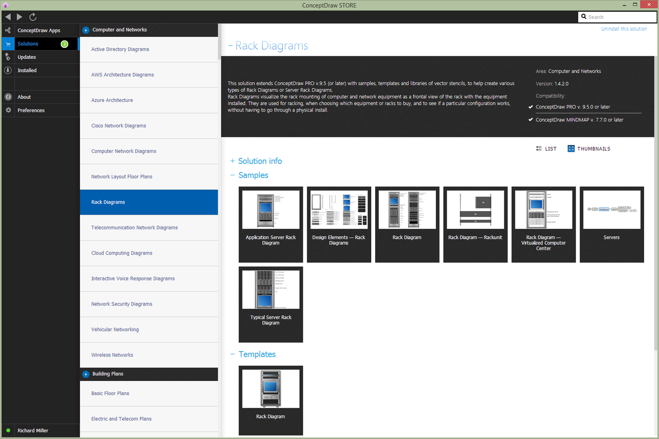The width and height of the screenshot is (659, 439).
Task: Open the About page
Action: (24, 97)
